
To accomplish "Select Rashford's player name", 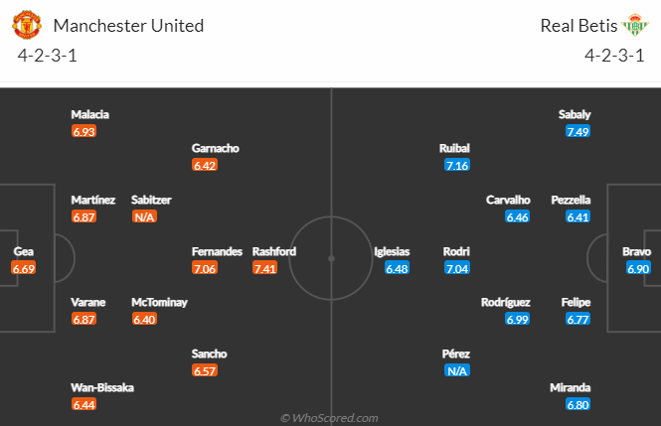I will point(274,251).
